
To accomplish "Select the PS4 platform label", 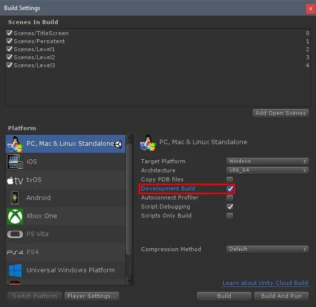I will tap(33, 252).
